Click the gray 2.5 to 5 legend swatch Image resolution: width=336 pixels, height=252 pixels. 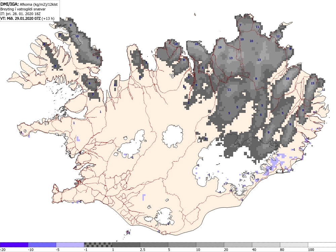(x=154, y=245)
